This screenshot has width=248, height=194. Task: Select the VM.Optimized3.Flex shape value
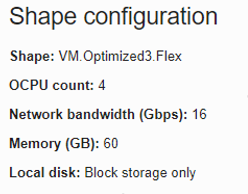(x=120, y=56)
